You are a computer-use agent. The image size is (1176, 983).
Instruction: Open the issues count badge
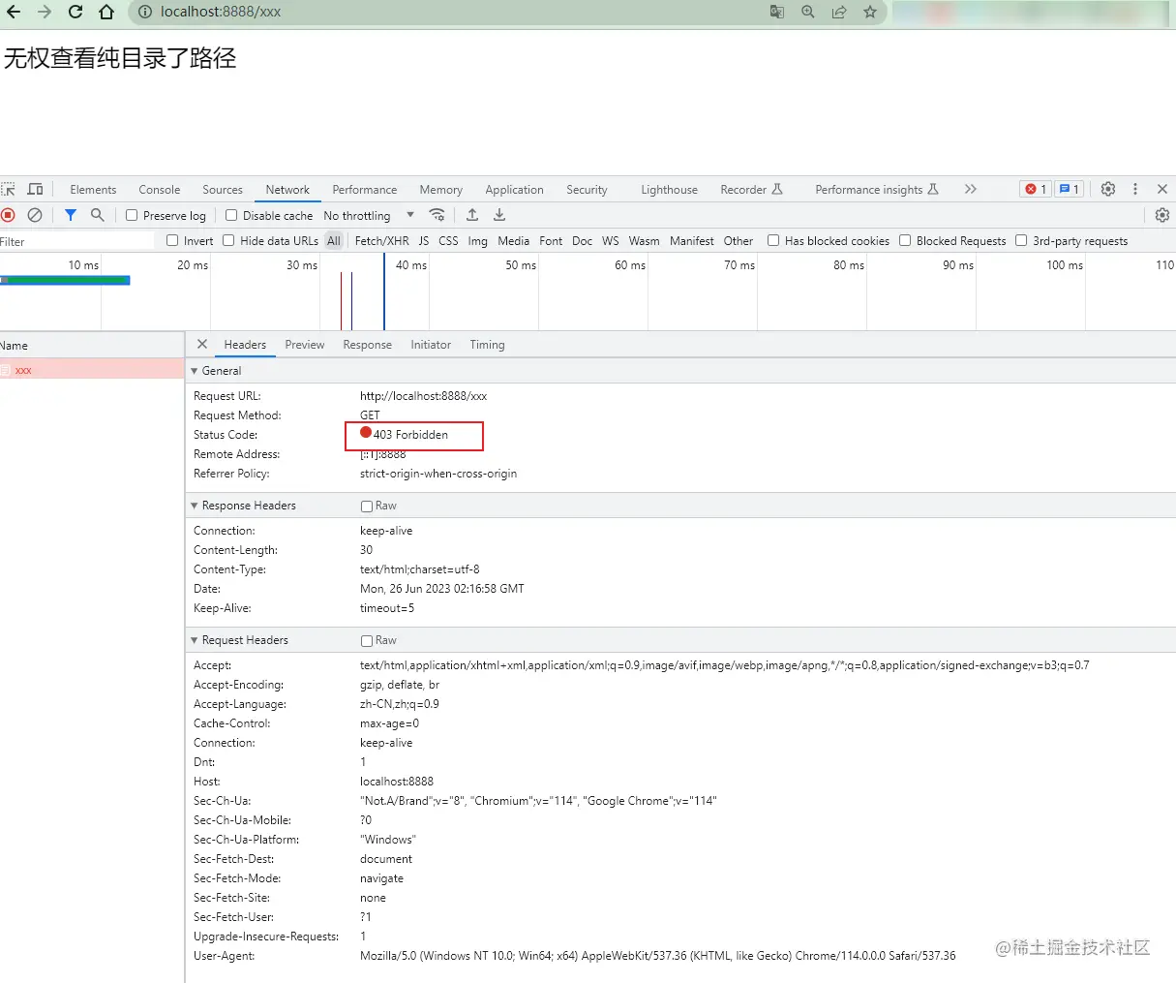(x=1069, y=189)
